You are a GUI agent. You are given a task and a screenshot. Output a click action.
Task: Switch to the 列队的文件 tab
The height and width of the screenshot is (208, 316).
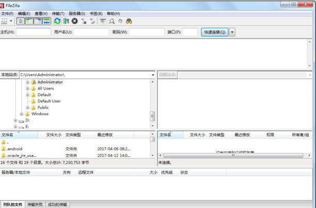click(12, 204)
